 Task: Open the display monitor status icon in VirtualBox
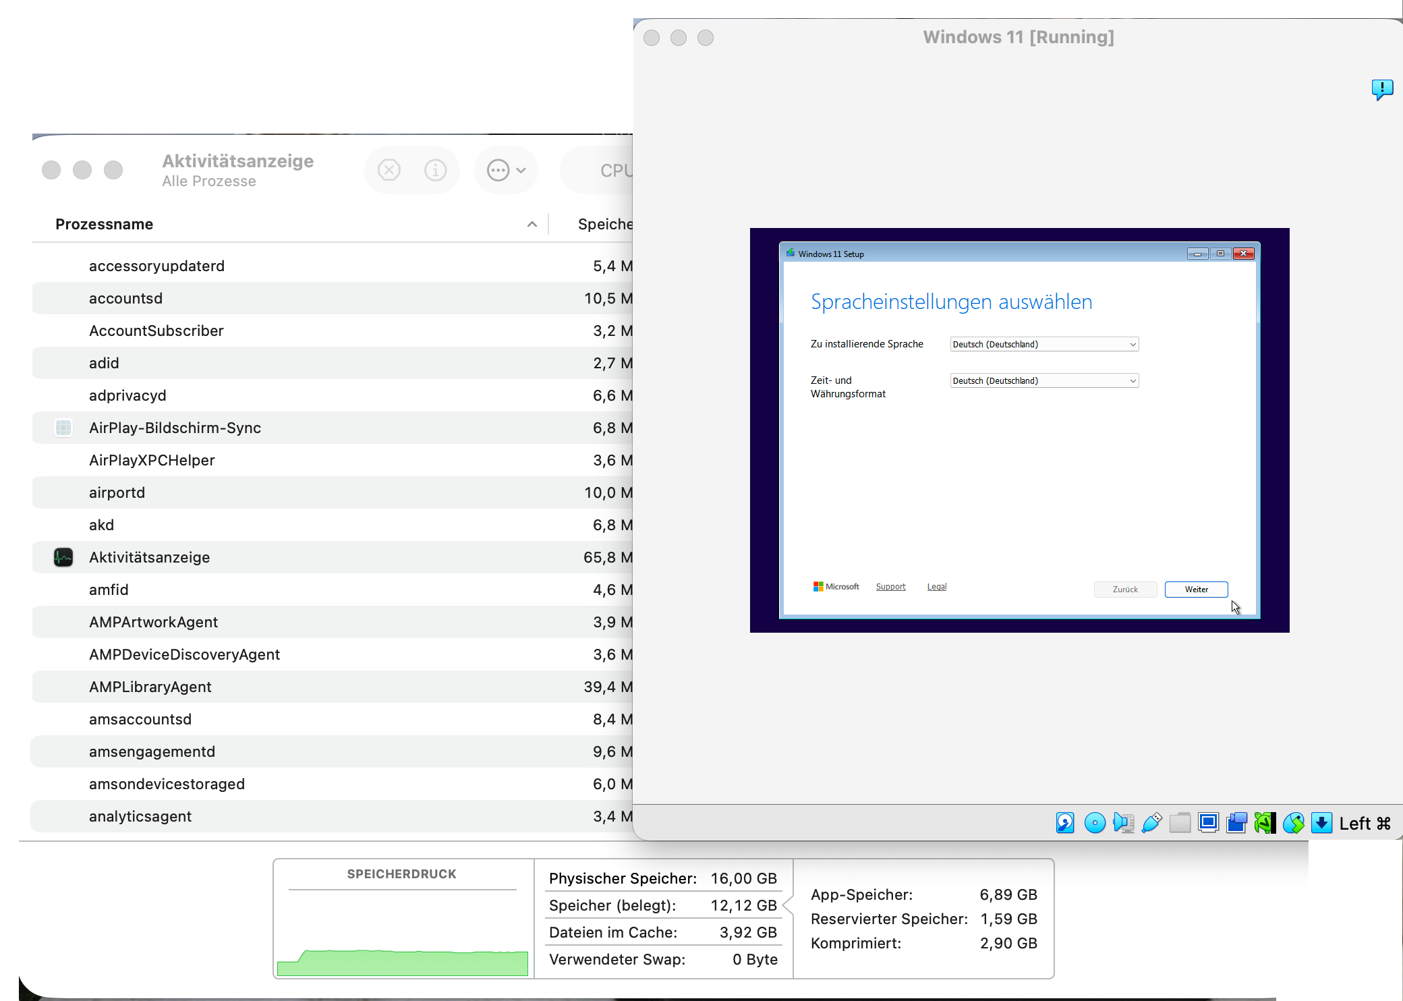[1209, 823]
